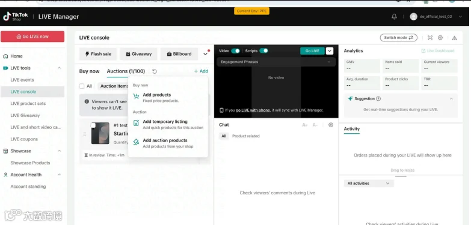Collapse the Suggestion panel

click(451, 98)
